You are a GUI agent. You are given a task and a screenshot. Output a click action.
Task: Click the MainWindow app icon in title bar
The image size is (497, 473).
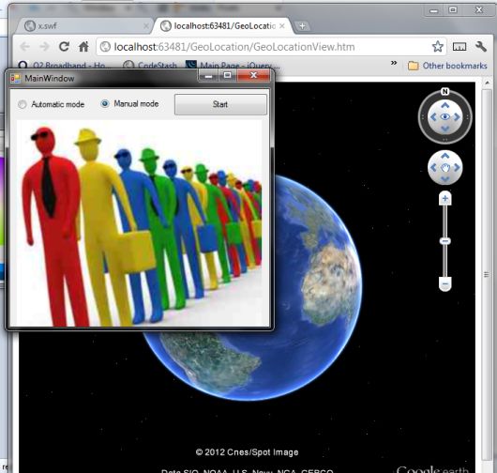[x=15, y=78]
